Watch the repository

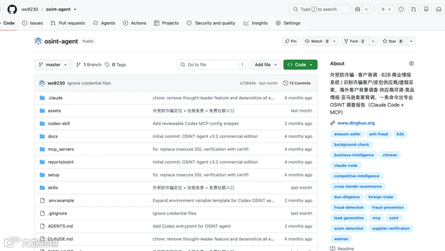[317, 41]
